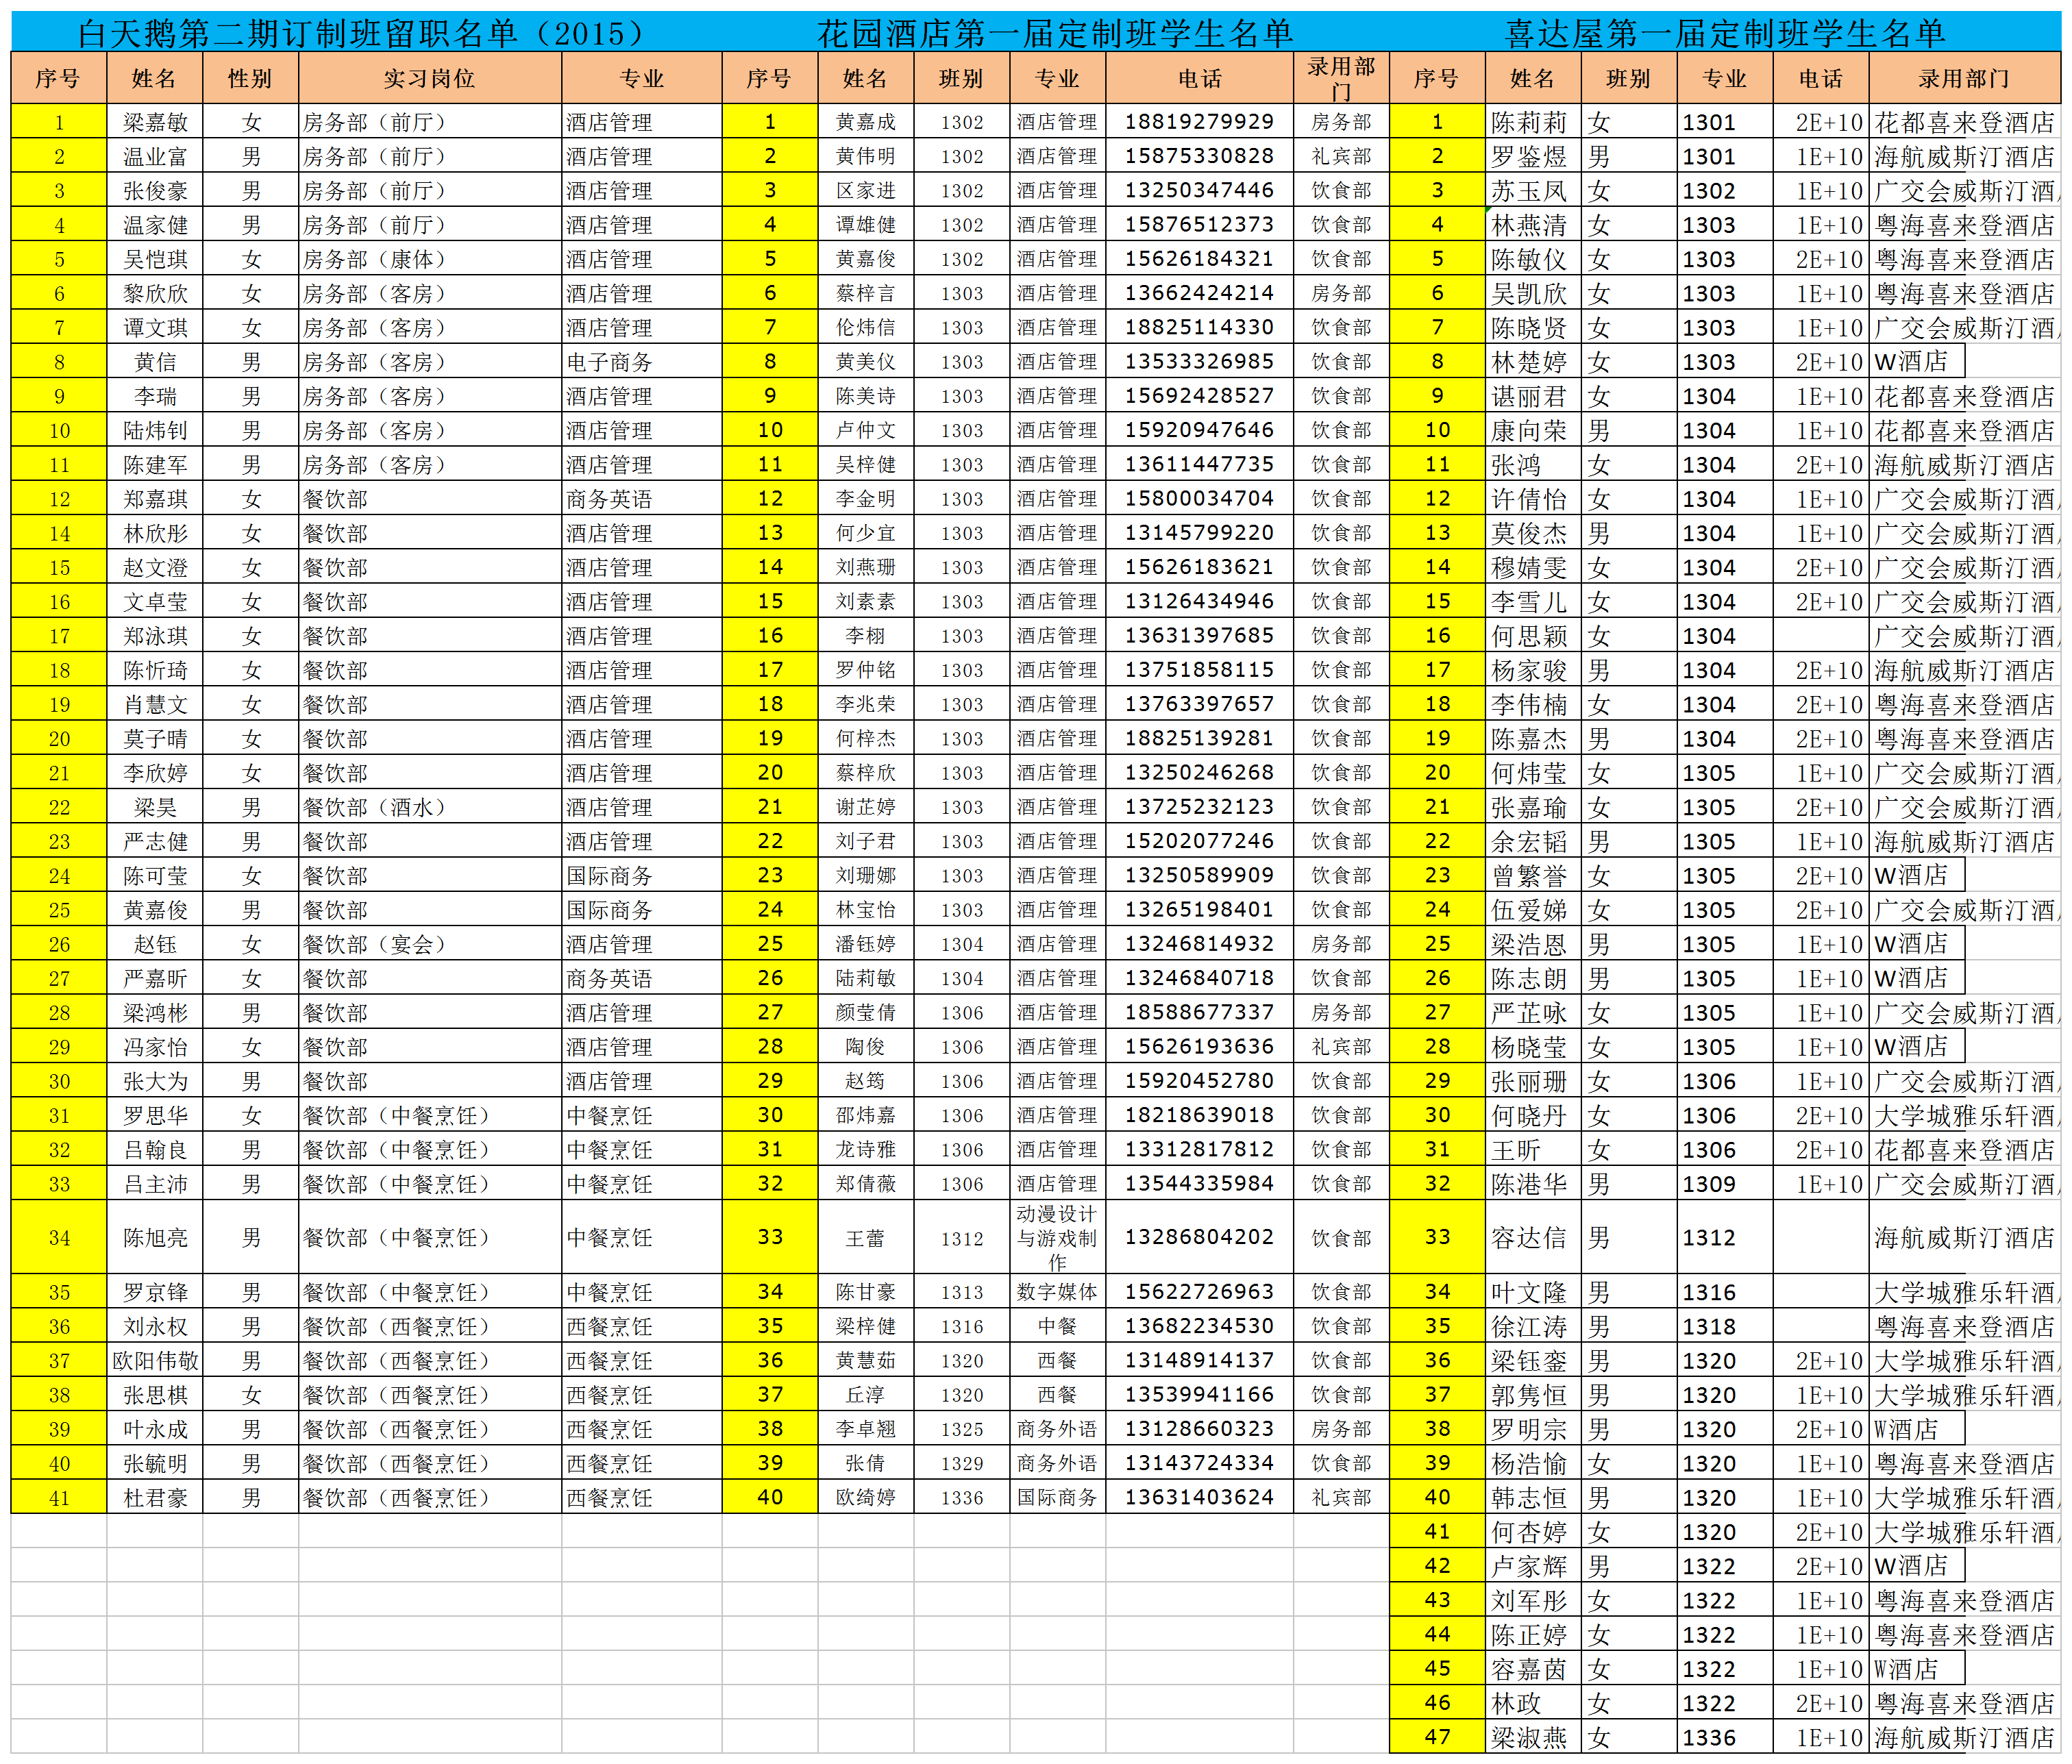
Task: Click yellow serial number 47 cell
Action: point(1437,1738)
